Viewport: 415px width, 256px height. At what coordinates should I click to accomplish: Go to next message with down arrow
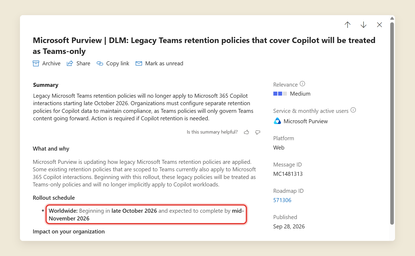tap(363, 25)
